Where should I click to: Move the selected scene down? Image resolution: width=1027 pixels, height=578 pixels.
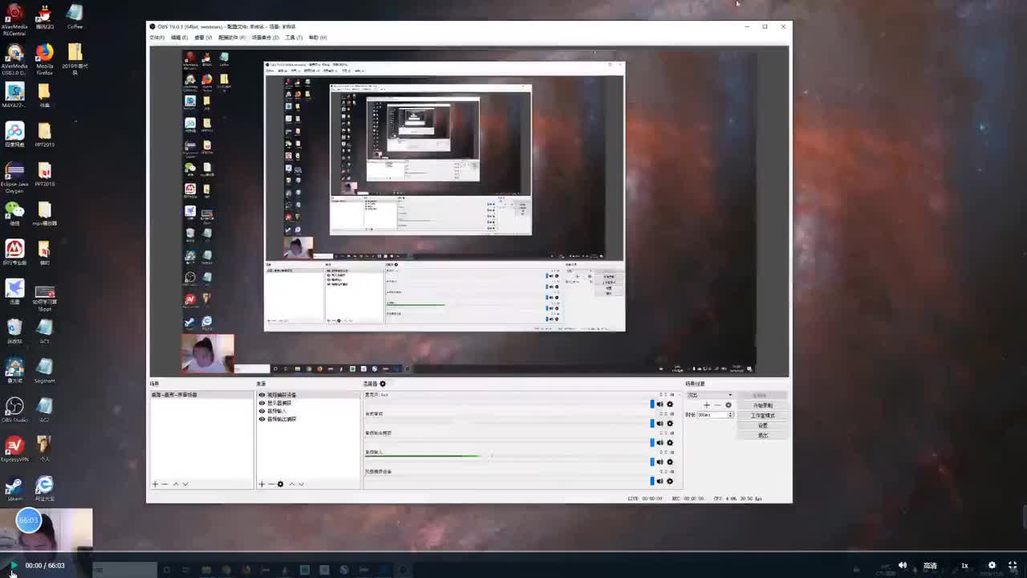[x=185, y=484]
